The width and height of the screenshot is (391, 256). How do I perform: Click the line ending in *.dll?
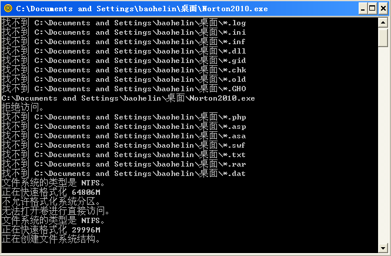[123, 51]
